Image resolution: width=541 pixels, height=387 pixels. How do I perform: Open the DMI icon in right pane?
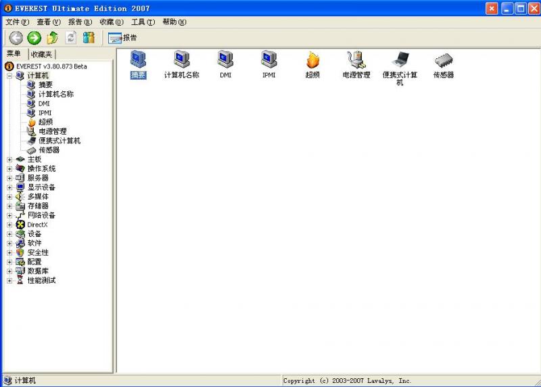tap(225, 65)
